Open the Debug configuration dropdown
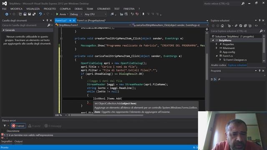The height and width of the screenshot is (150, 267). [76, 14]
